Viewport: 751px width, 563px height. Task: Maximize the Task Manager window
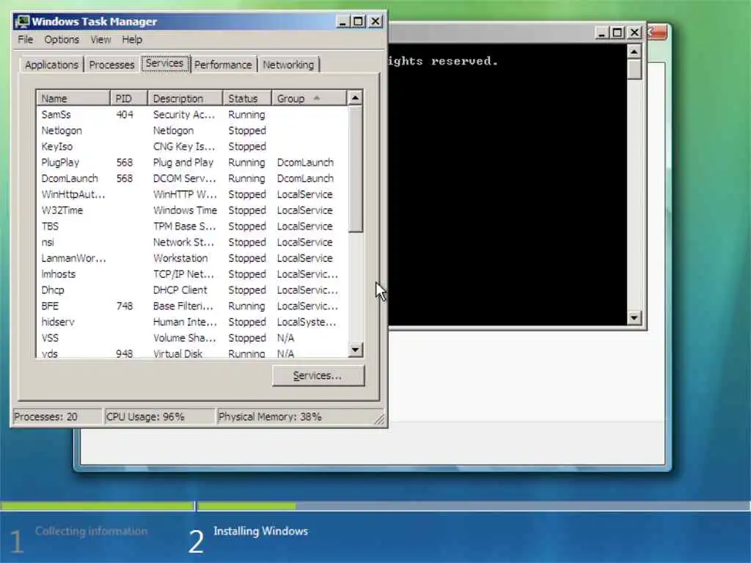point(358,21)
